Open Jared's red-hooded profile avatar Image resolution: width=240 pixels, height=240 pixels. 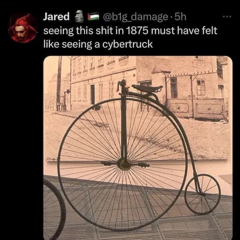[x=23, y=28]
